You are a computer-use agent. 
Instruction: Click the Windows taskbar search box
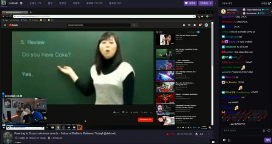tap(25, 128)
